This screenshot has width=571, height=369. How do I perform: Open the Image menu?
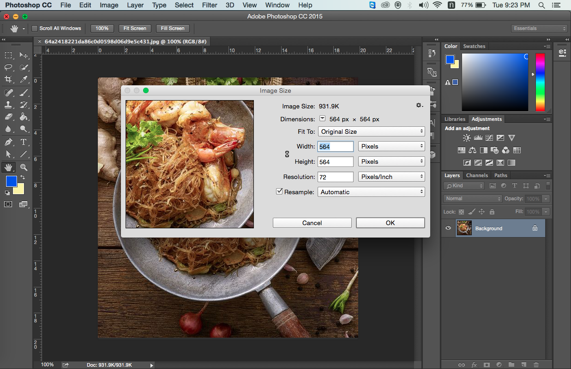(109, 5)
